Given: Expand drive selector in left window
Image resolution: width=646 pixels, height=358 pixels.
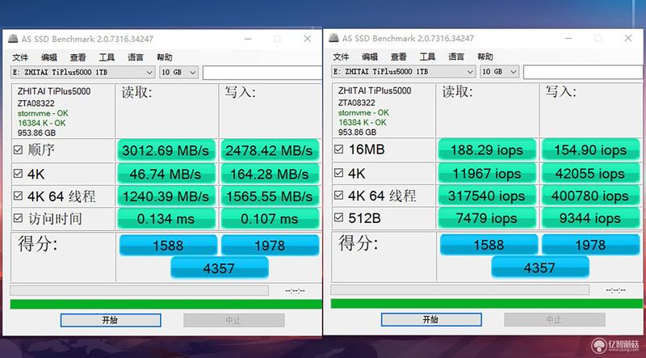Looking at the screenshot, I should tap(83, 72).
